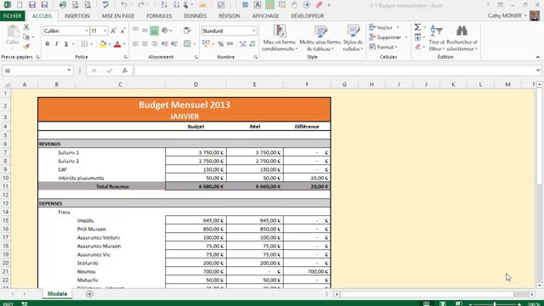Toggle bold formatting G button
Image resolution: width=544 pixels, height=306 pixels.
(x=48, y=43)
